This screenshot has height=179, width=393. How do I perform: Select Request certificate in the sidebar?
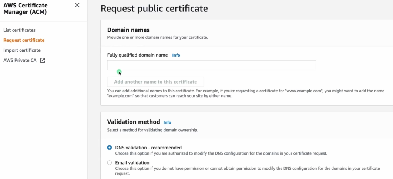point(24,40)
